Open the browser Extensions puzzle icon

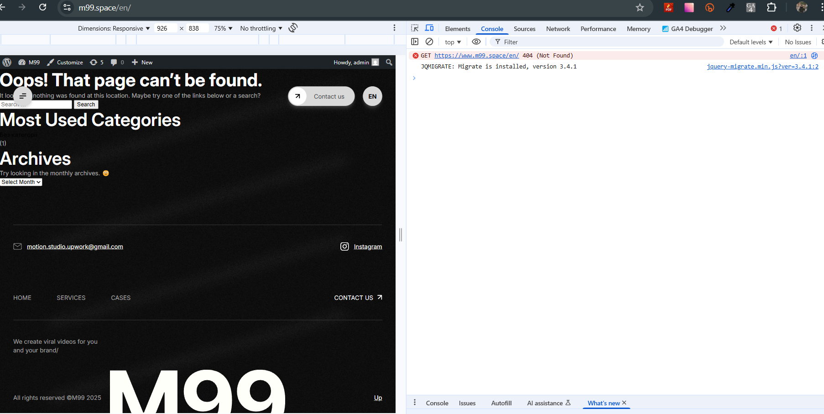pyautogui.click(x=772, y=7)
